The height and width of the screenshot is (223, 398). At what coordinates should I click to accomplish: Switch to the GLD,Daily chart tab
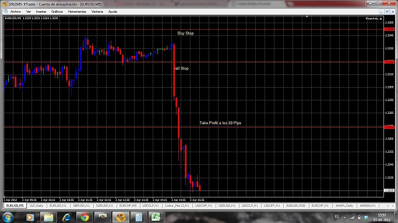coord(37,206)
